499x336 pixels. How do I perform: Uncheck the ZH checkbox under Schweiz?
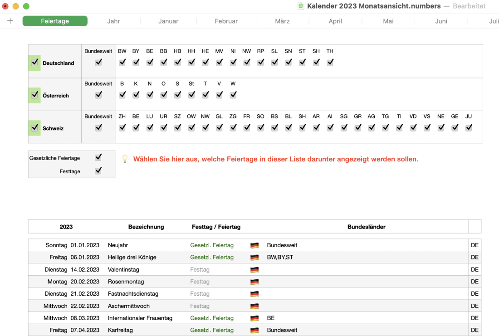[122, 127]
